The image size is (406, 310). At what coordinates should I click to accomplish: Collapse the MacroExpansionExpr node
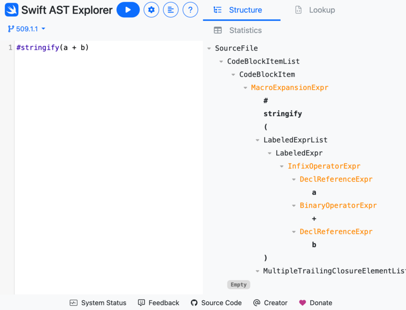(245, 88)
